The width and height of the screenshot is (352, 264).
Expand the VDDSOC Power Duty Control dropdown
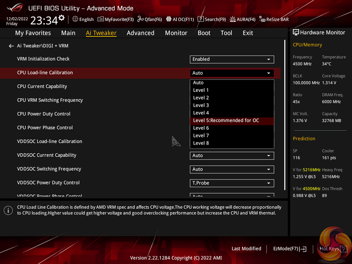(232, 183)
